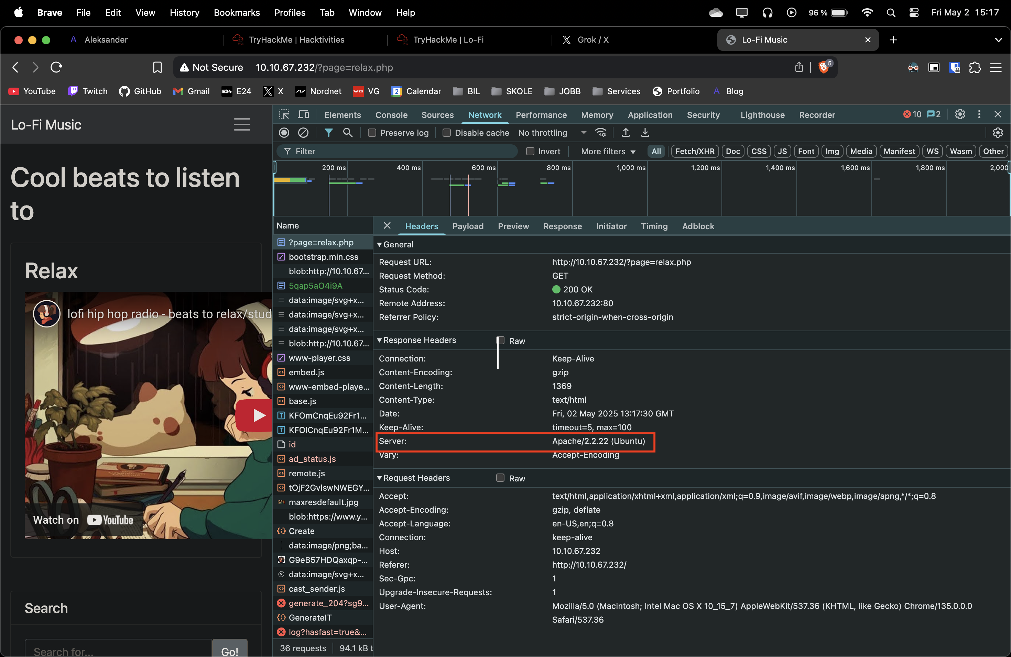
Task: Select the base.js request row
Action: pyautogui.click(x=323, y=401)
